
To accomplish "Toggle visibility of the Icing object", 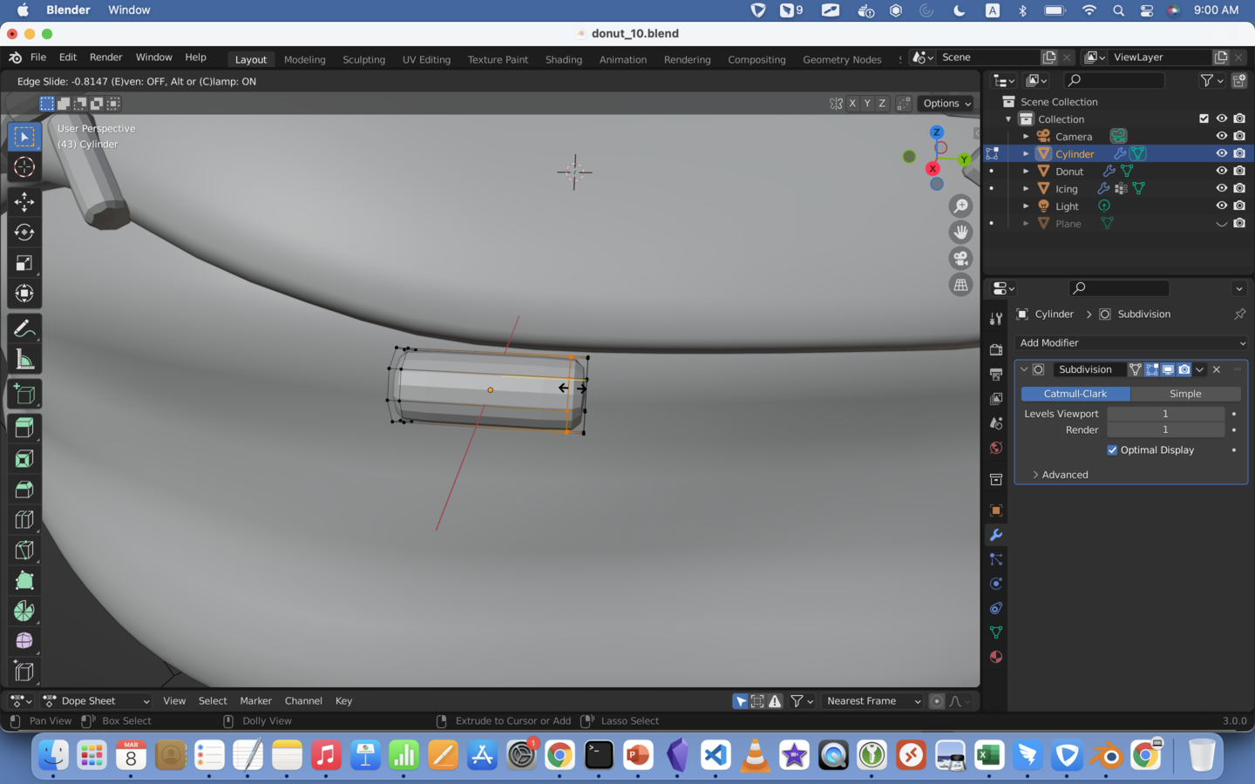I will click(1221, 189).
